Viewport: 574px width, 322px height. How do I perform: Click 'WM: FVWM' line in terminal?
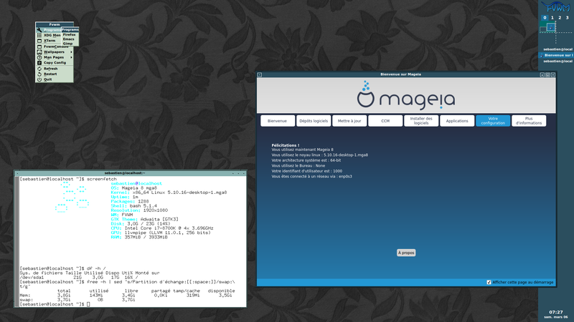122,215
